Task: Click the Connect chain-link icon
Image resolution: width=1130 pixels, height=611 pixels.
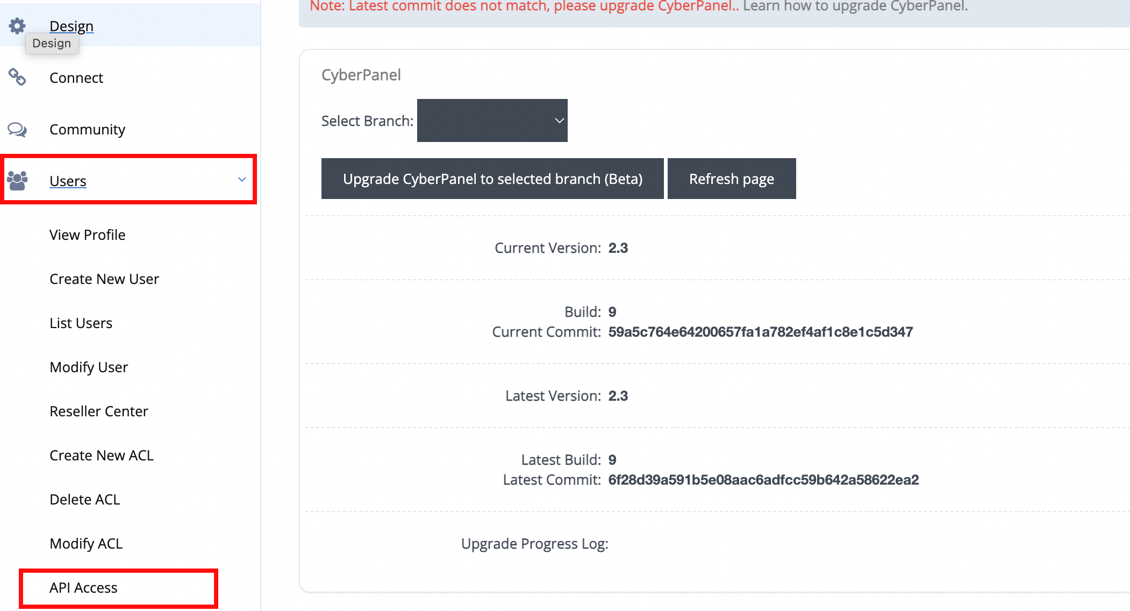Action: pyautogui.click(x=17, y=77)
